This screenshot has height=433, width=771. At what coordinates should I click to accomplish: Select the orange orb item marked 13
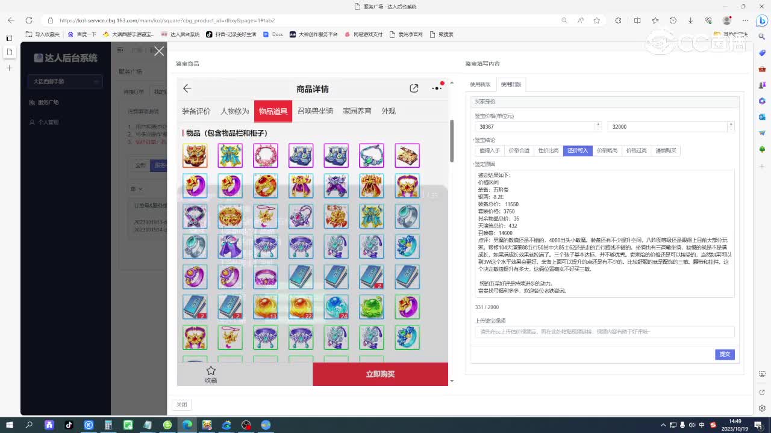(266, 307)
